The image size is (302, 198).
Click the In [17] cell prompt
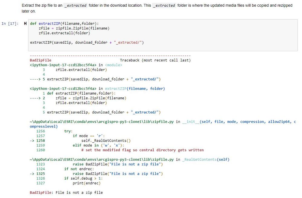click(x=10, y=24)
